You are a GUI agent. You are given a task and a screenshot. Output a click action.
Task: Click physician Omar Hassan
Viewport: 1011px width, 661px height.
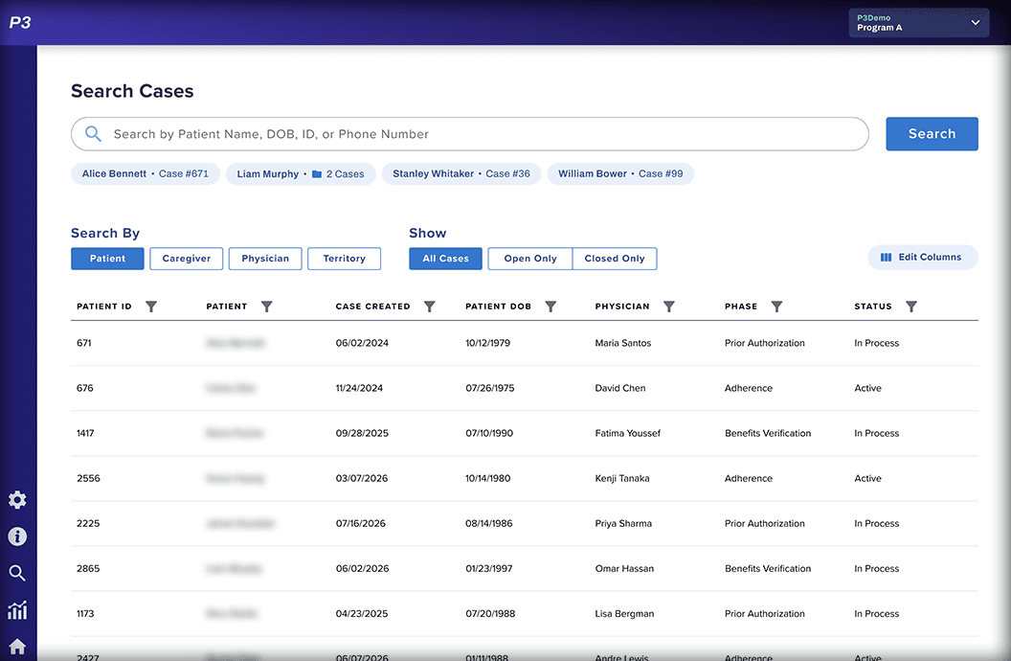point(624,569)
